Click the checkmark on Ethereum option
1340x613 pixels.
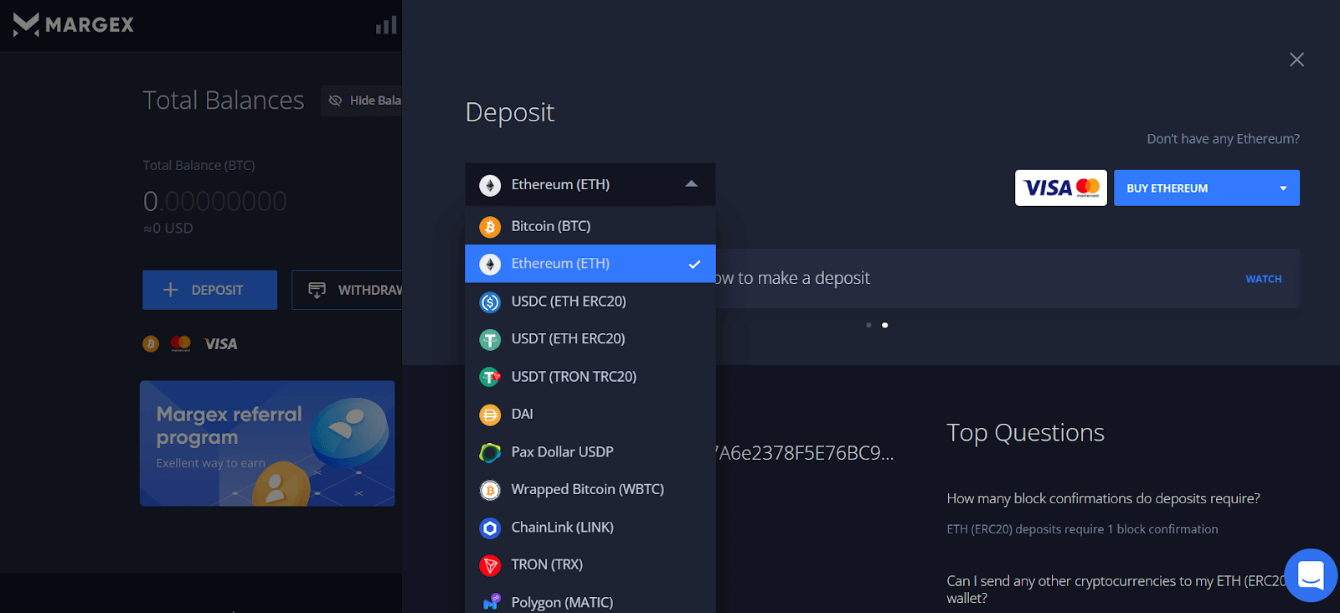[694, 264]
